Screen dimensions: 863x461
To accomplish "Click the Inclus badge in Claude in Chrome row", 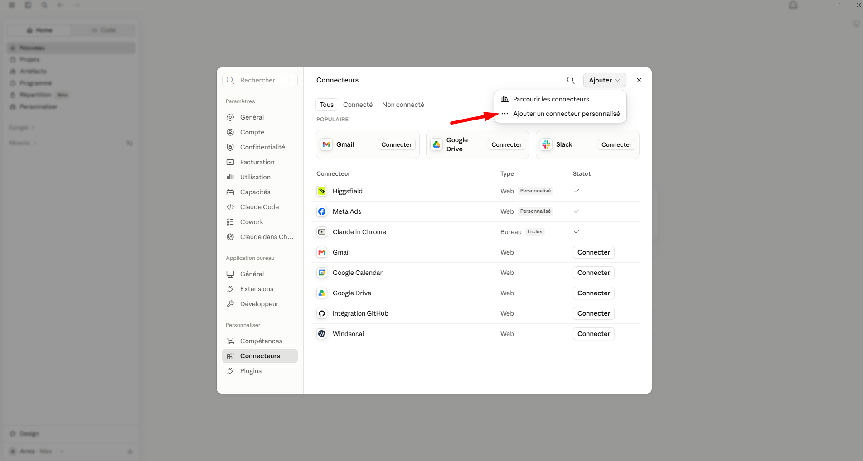I will [535, 232].
